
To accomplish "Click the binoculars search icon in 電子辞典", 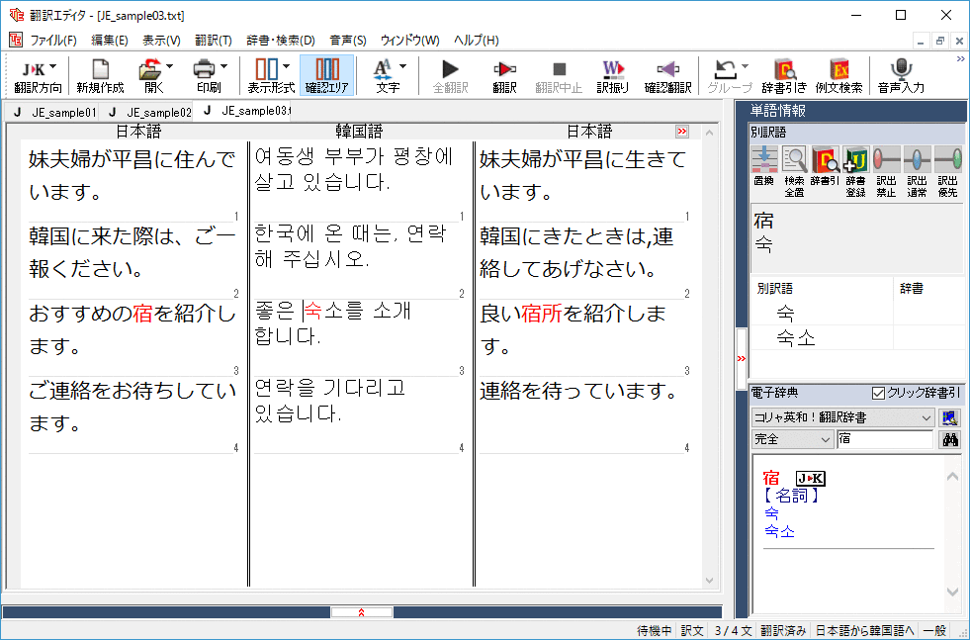I will click(x=950, y=439).
